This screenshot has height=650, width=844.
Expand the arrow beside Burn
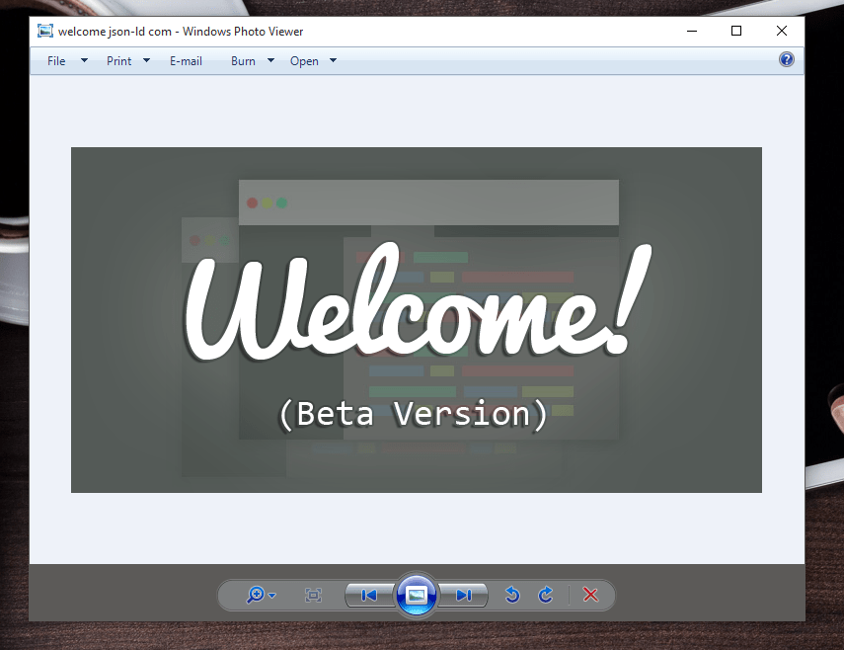tap(271, 60)
